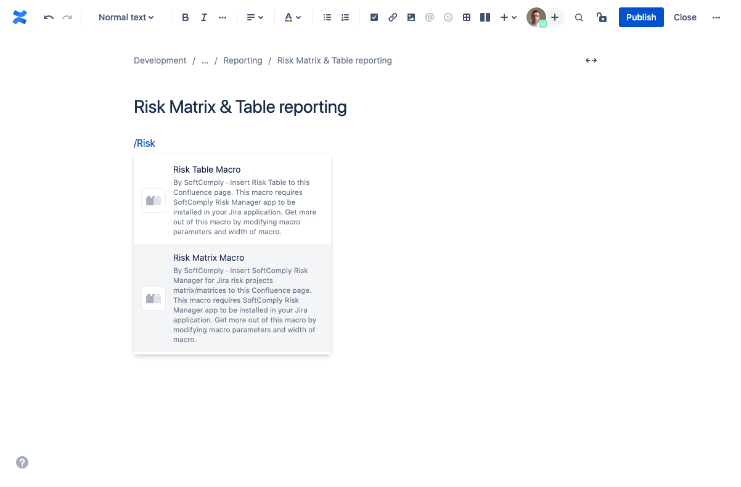Screen dimensions: 741x487
Task: Toggle bold formatting
Action: (x=185, y=17)
